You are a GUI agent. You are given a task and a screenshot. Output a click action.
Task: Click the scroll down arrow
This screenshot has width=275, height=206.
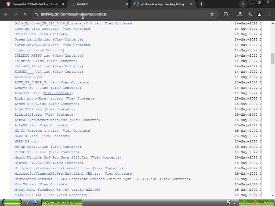pyautogui.click(x=273, y=195)
